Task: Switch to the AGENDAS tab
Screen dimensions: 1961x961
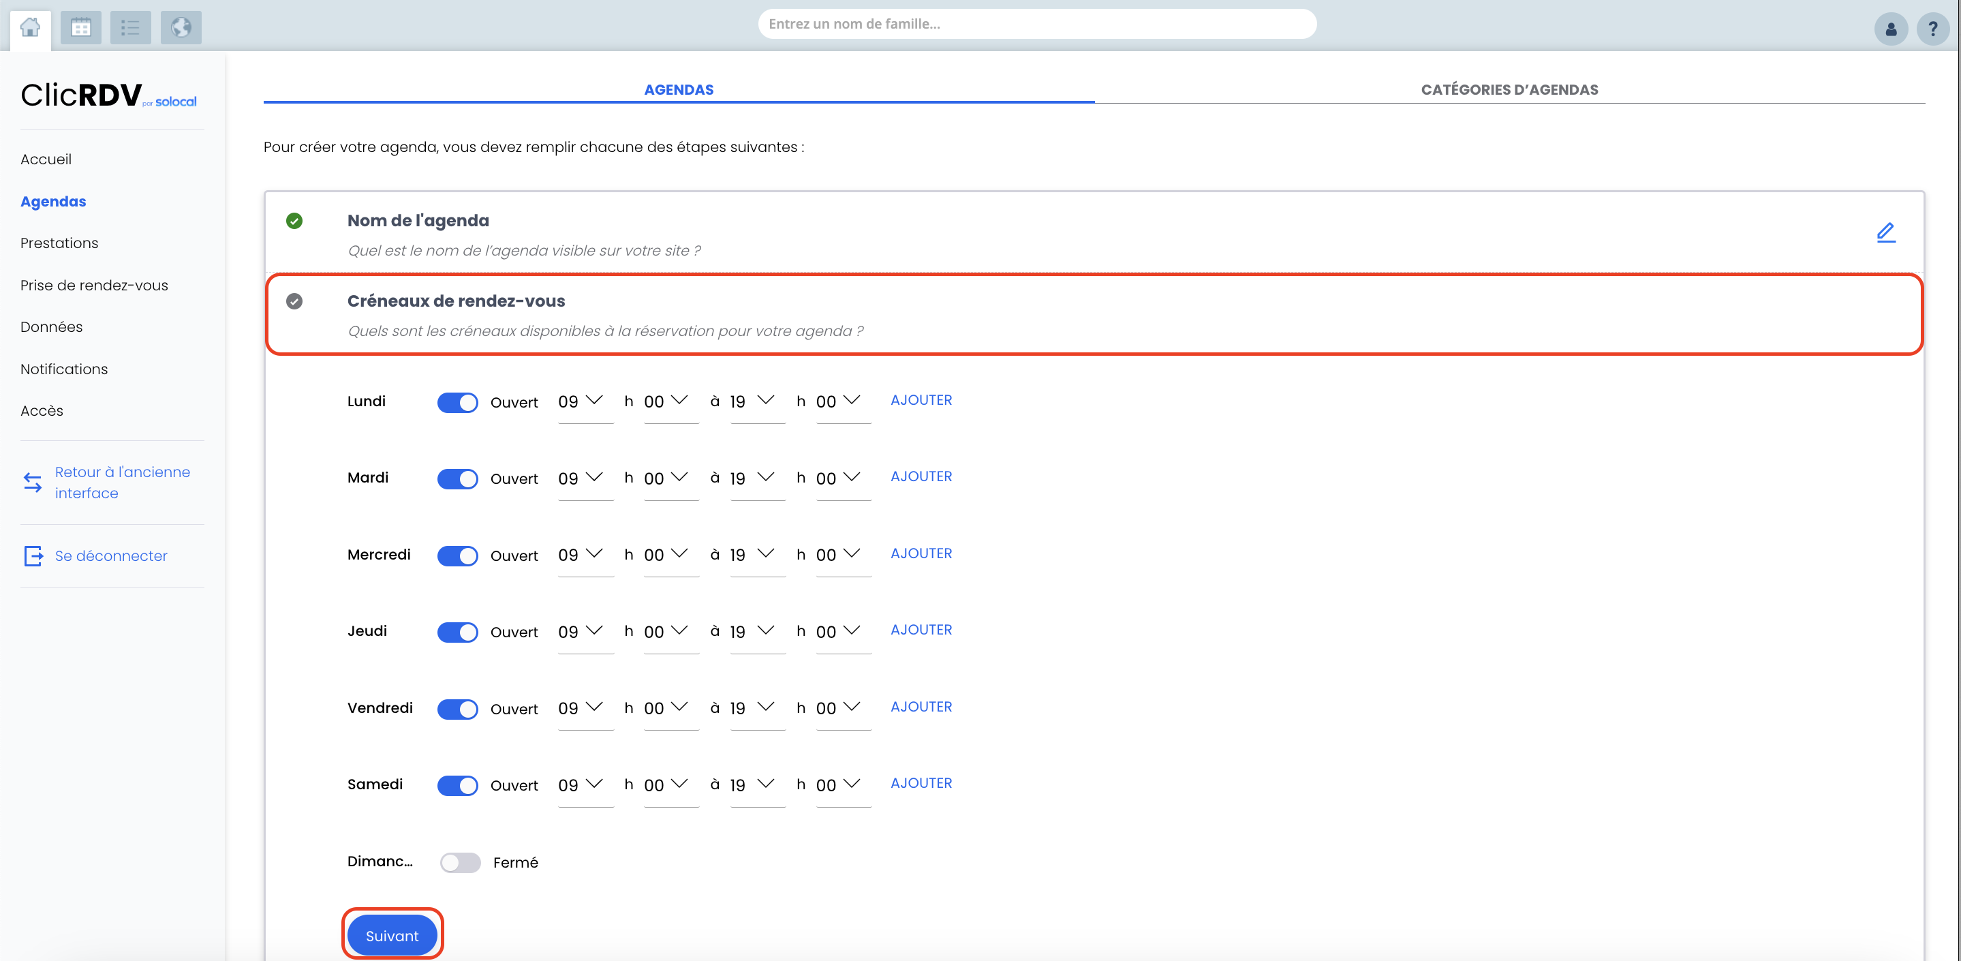Action: [x=678, y=90]
